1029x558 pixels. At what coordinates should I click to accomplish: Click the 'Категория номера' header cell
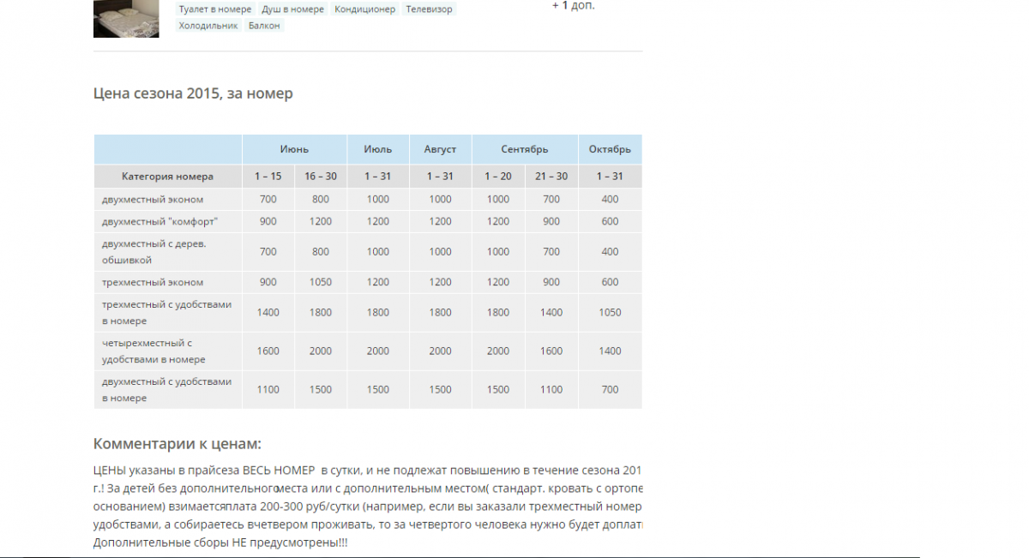pos(168,177)
